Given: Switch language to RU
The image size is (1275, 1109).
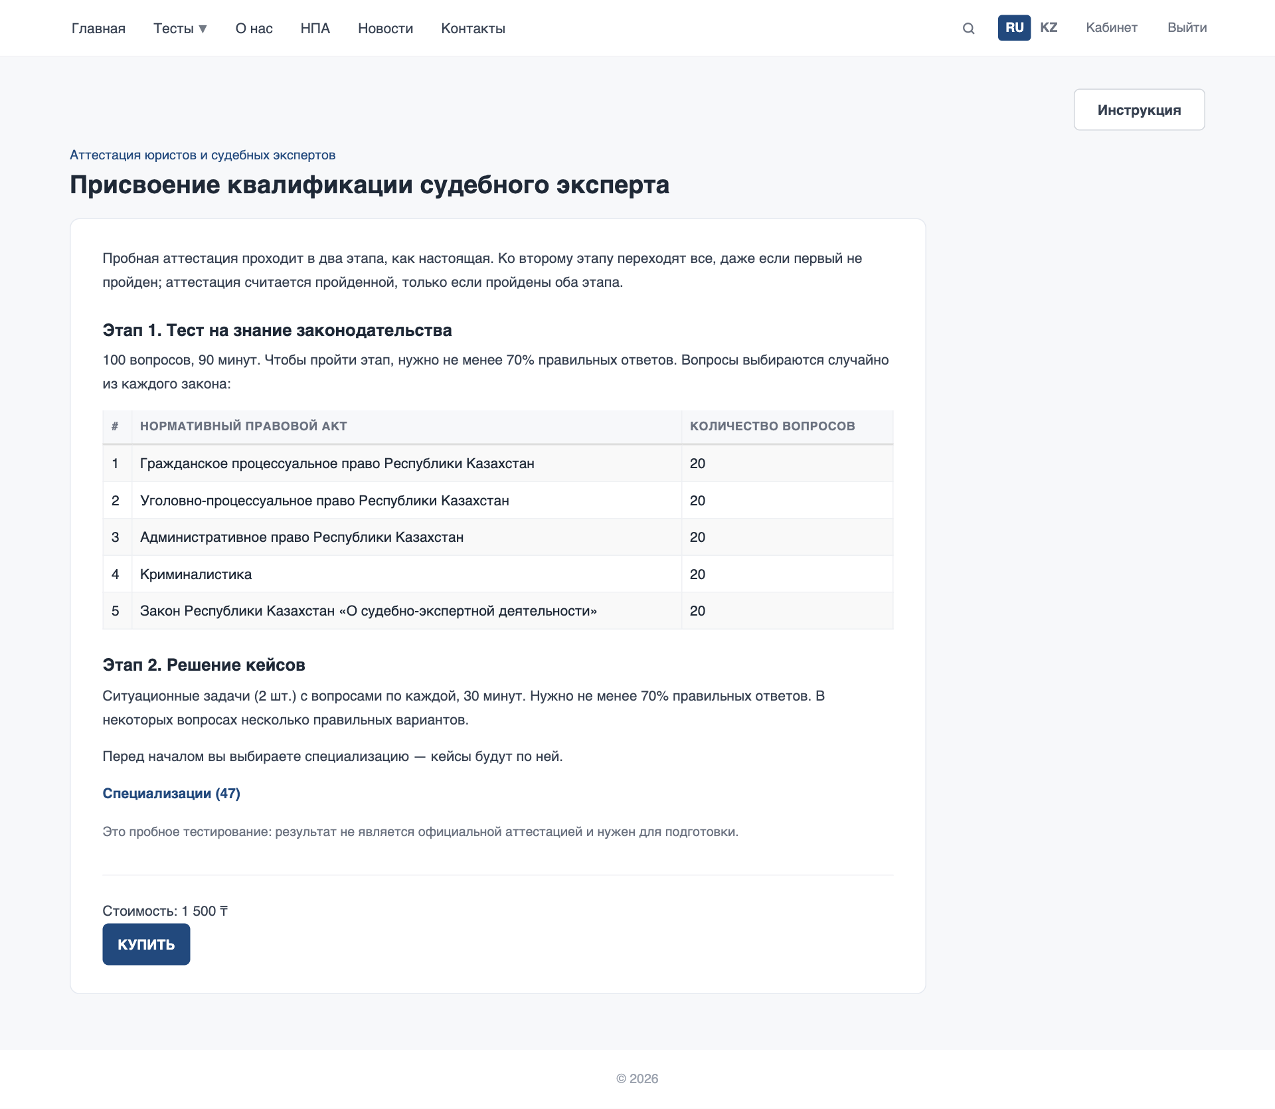Looking at the screenshot, I should tap(1014, 28).
